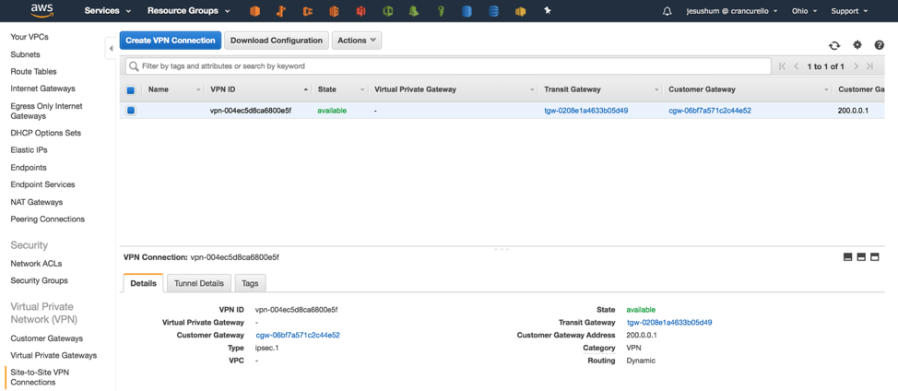
Task: Toggle the select-all header checkbox
Action: pos(131,89)
